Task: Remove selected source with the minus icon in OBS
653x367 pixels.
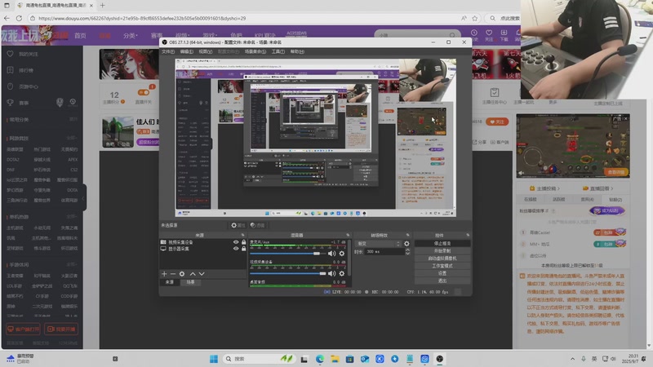Action: (173, 274)
